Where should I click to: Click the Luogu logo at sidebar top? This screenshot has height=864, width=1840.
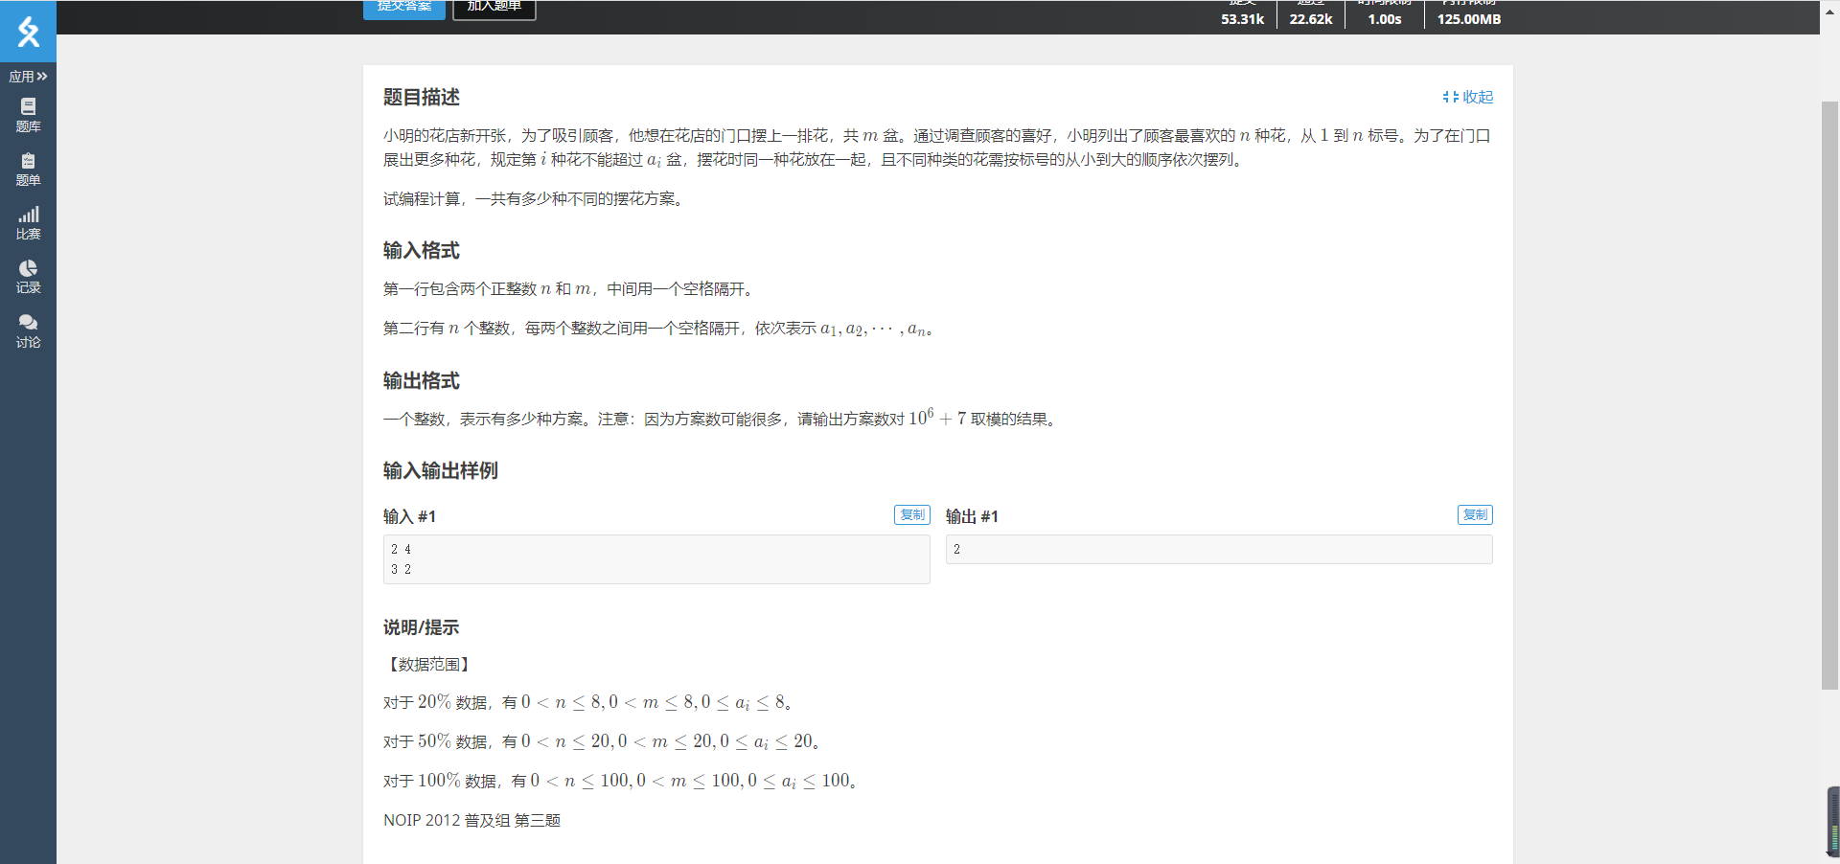pos(28,32)
